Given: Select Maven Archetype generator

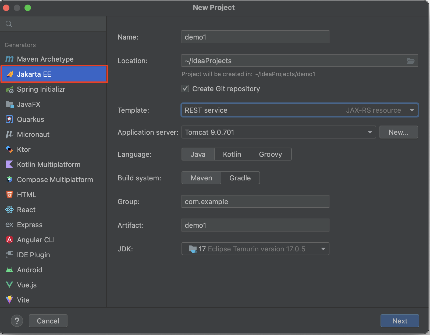Looking at the screenshot, I should coord(53,59).
